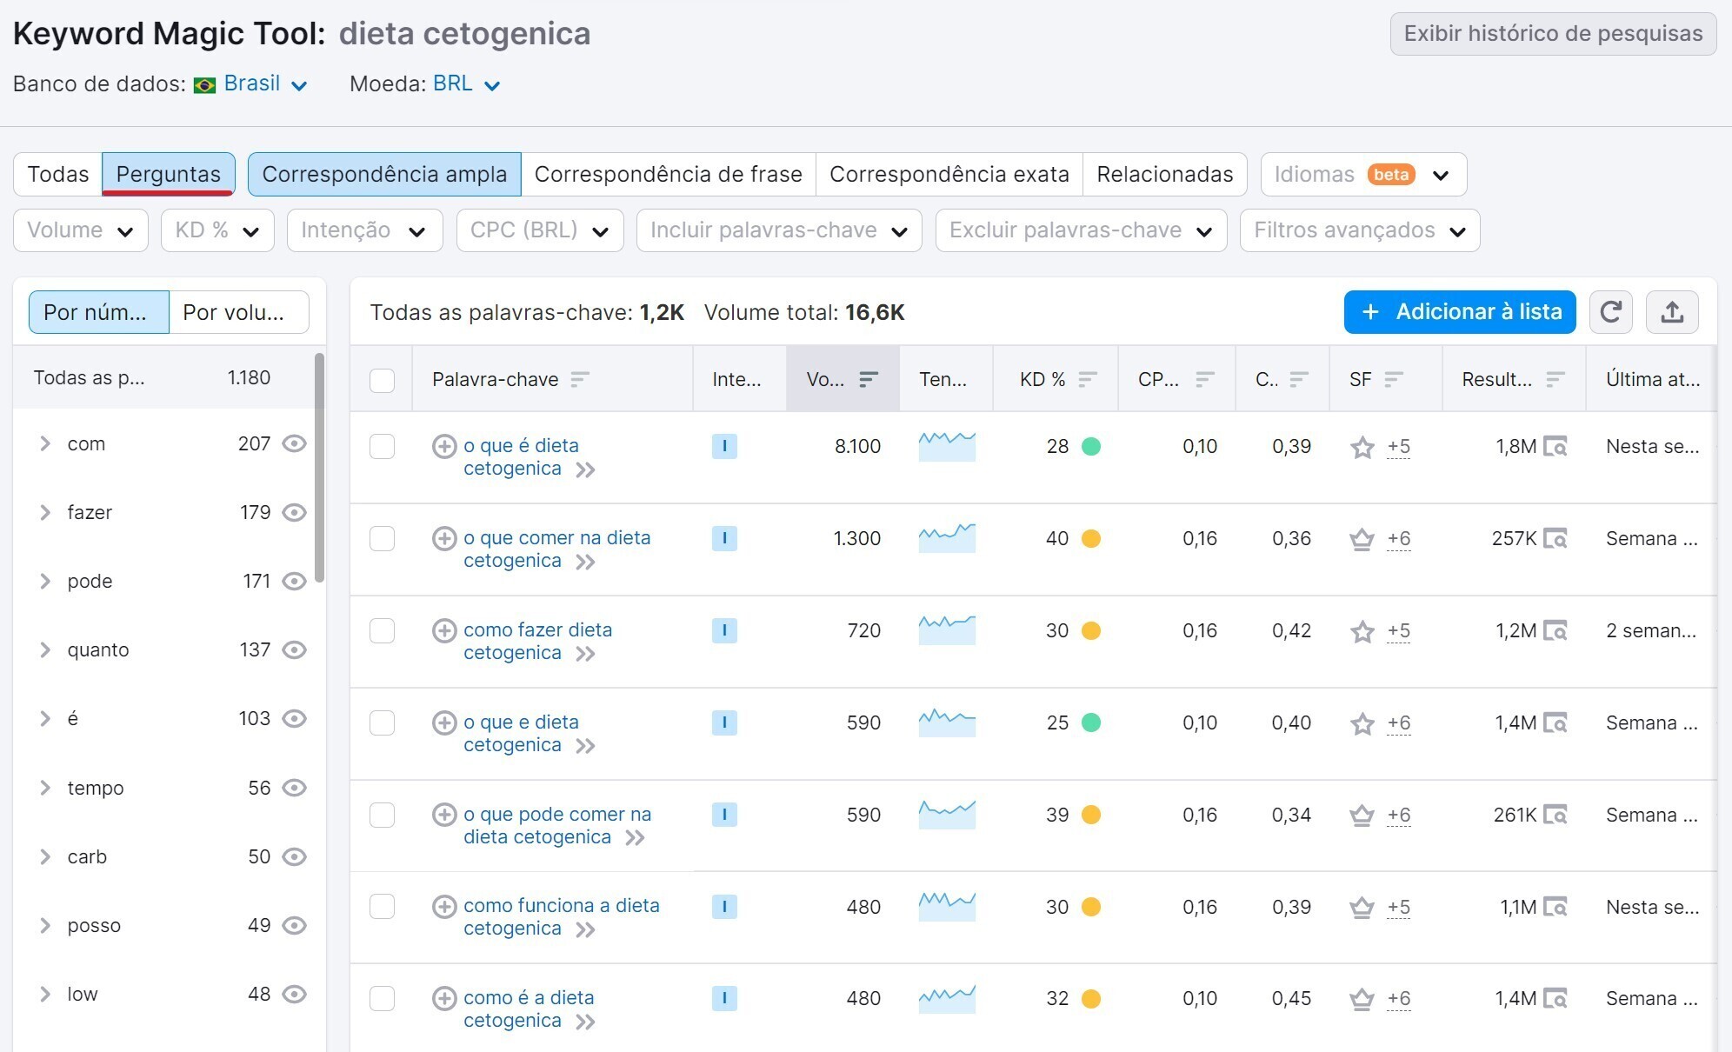This screenshot has width=1732, height=1052.
Task: Check the row for 'o que é dieta cetogenica'
Action: tap(380, 446)
